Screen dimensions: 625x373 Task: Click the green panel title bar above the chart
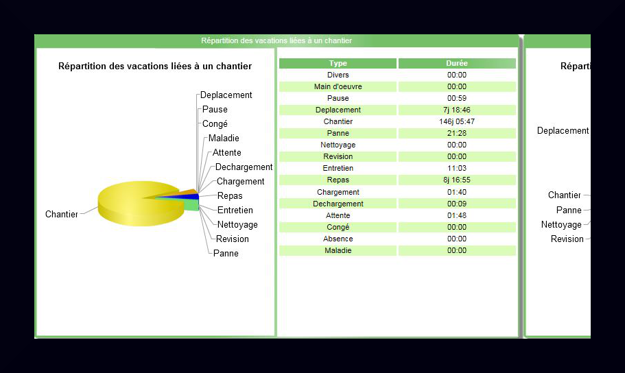tap(276, 41)
